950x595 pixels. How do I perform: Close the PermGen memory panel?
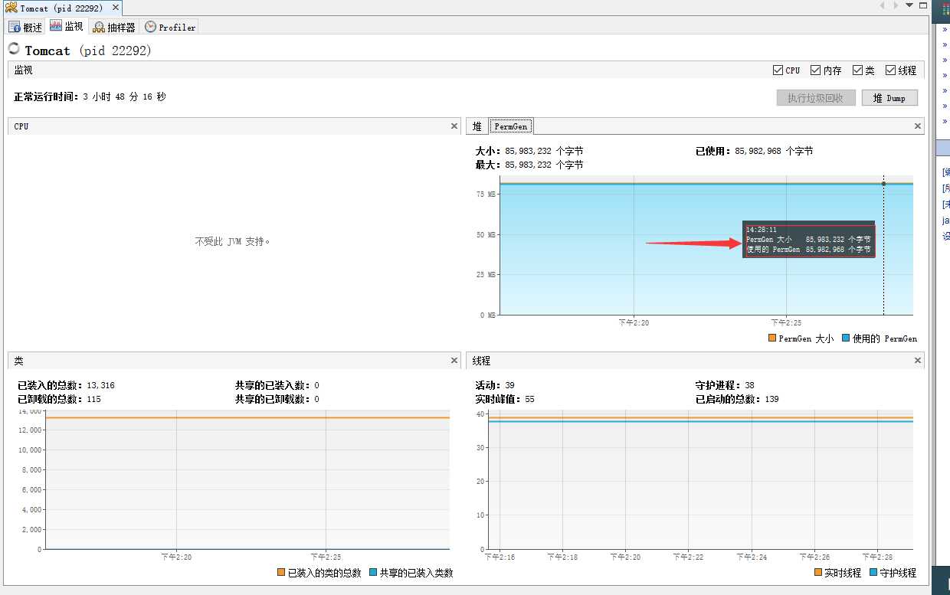click(x=918, y=126)
